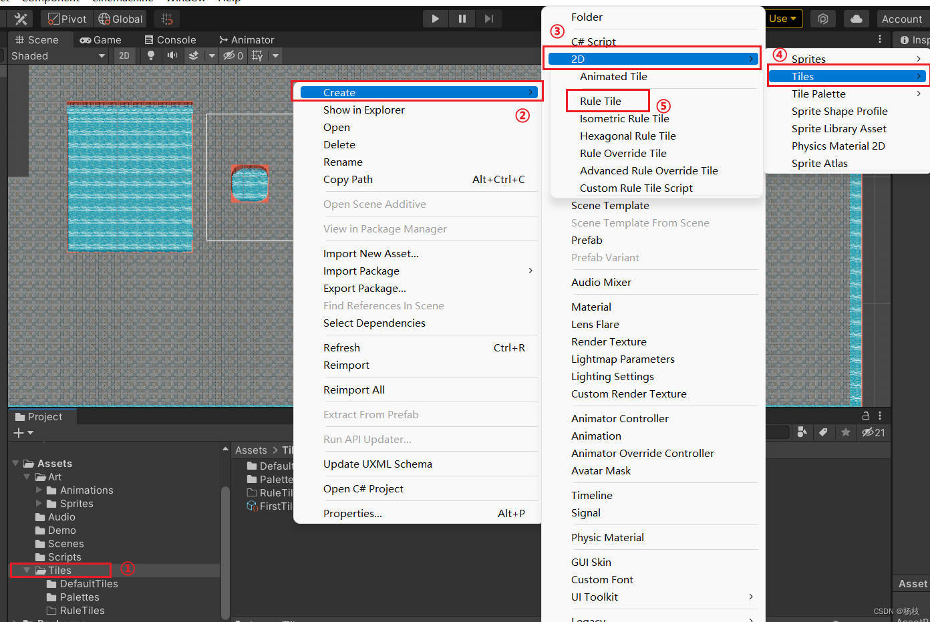Click the Project panel lock icon

click(x=865, y=416)
